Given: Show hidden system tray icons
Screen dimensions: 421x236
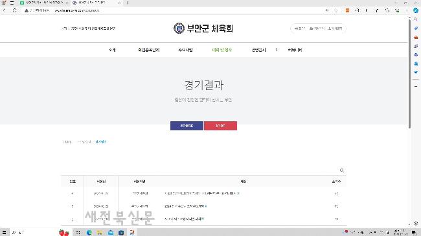Looking at the screenshot, I should [x=370, y=233].
